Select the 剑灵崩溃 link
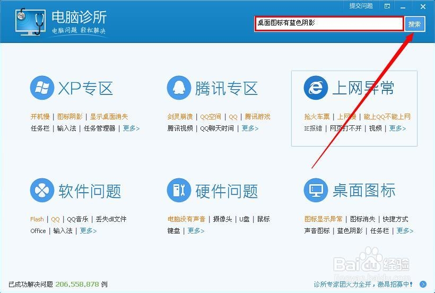 pyautogui.click(x=180, y=117)
